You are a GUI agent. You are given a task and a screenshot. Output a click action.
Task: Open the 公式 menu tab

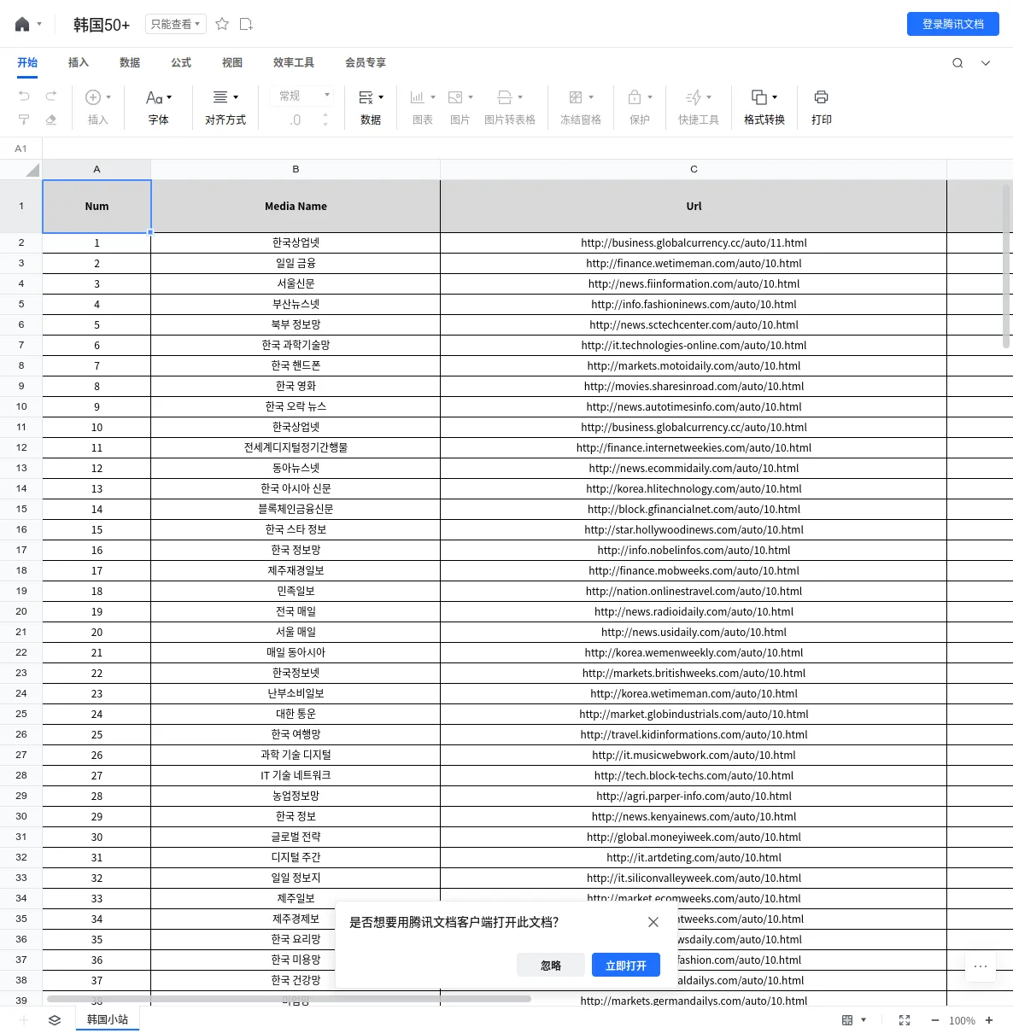(x=181, y=63)
